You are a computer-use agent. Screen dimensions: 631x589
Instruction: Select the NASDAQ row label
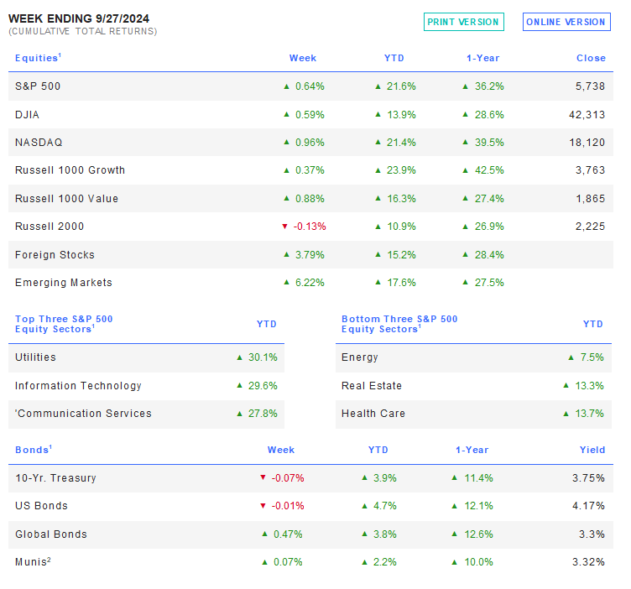(39, 143)
